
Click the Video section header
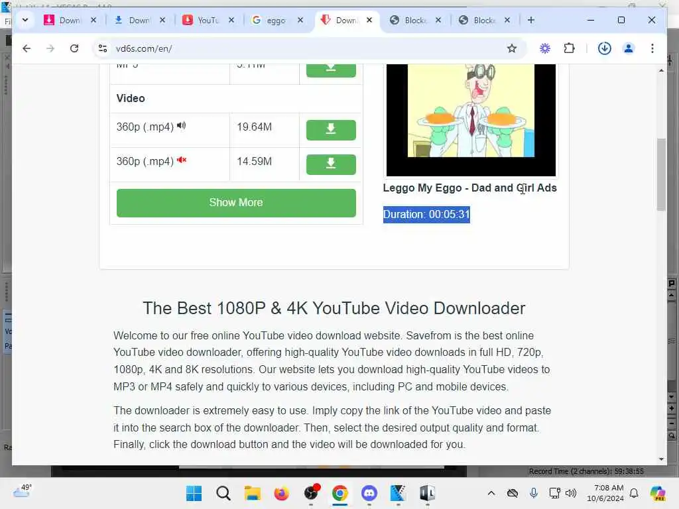(x=131, y=98)
